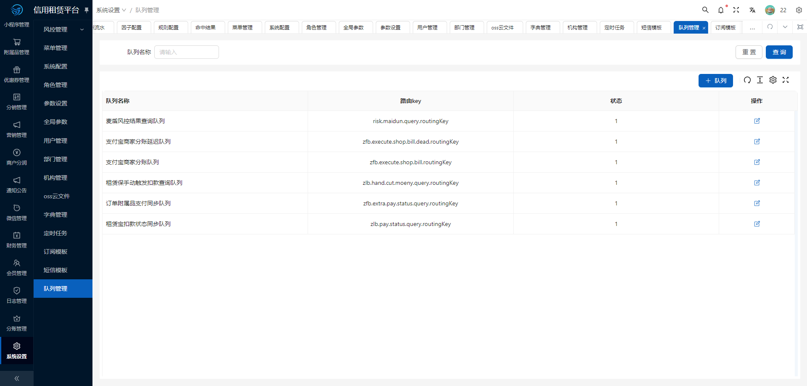
Task: Open the notification bell icon
Action: point(721,10)
